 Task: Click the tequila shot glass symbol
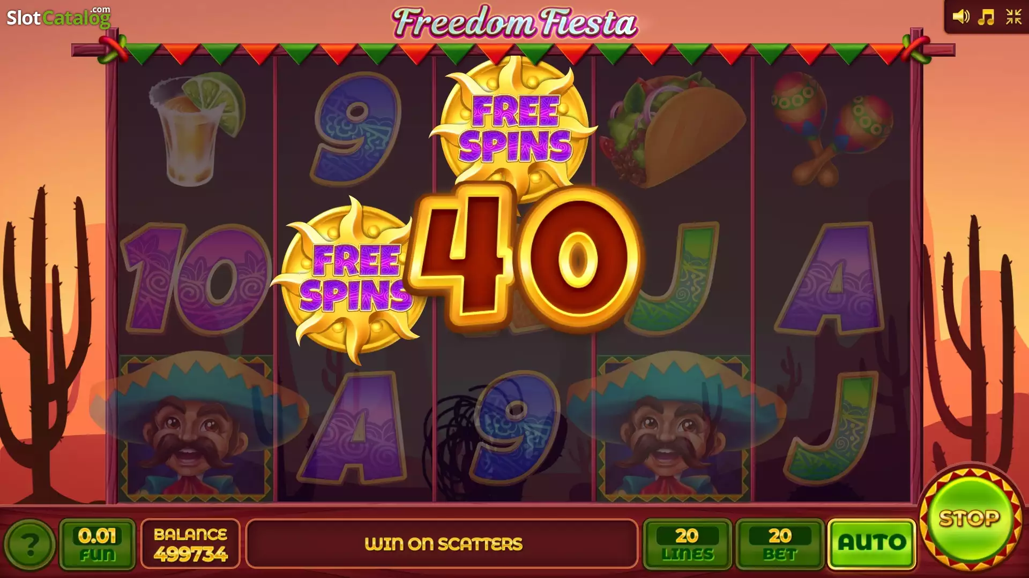[x=196, y=128]
